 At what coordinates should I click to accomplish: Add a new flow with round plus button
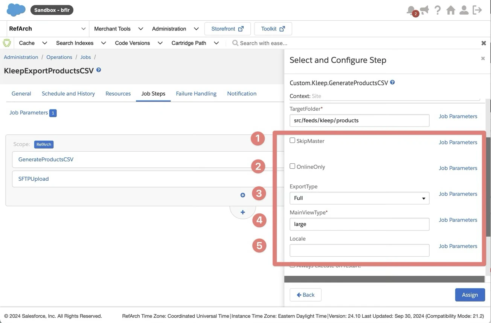242,212
